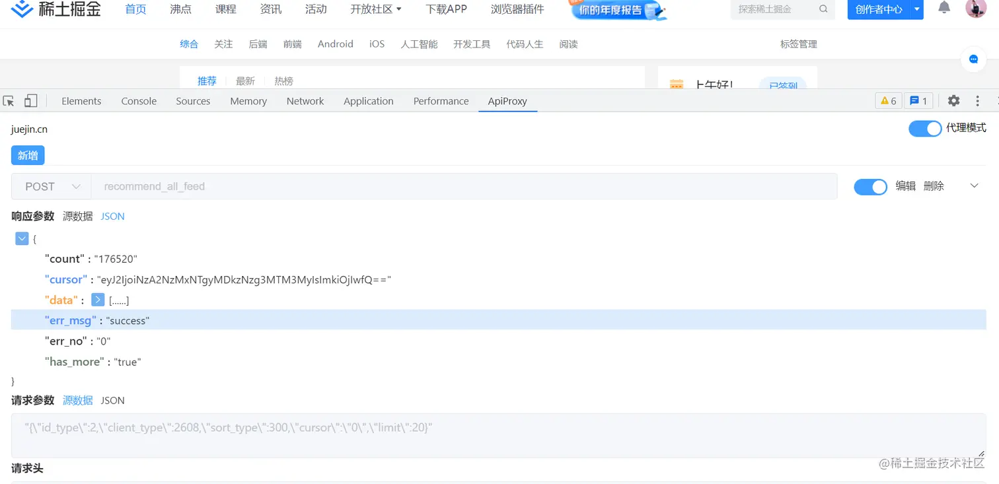Click the 创作者中心 button
999x484 pixels.
point(879,9)
